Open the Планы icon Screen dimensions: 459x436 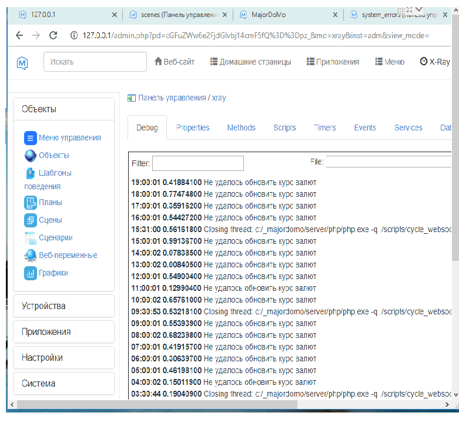point(31,203)
